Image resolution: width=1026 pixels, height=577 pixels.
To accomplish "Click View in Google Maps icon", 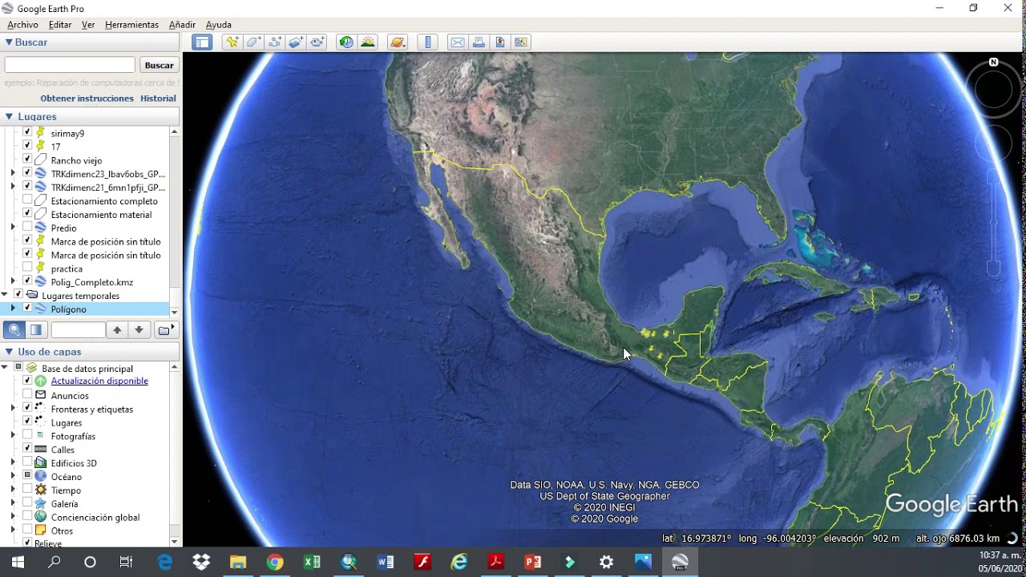I will click(521, 42).
